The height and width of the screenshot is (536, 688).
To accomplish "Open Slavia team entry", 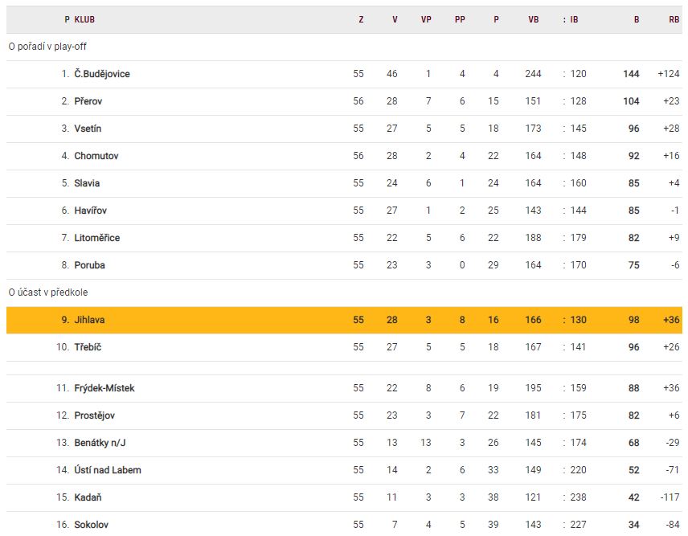I will (x=88, y=183).
